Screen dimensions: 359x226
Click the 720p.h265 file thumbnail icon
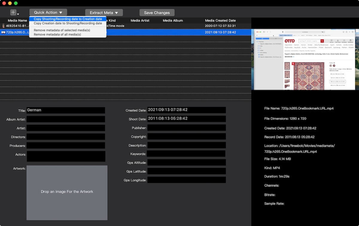point(3,32)
